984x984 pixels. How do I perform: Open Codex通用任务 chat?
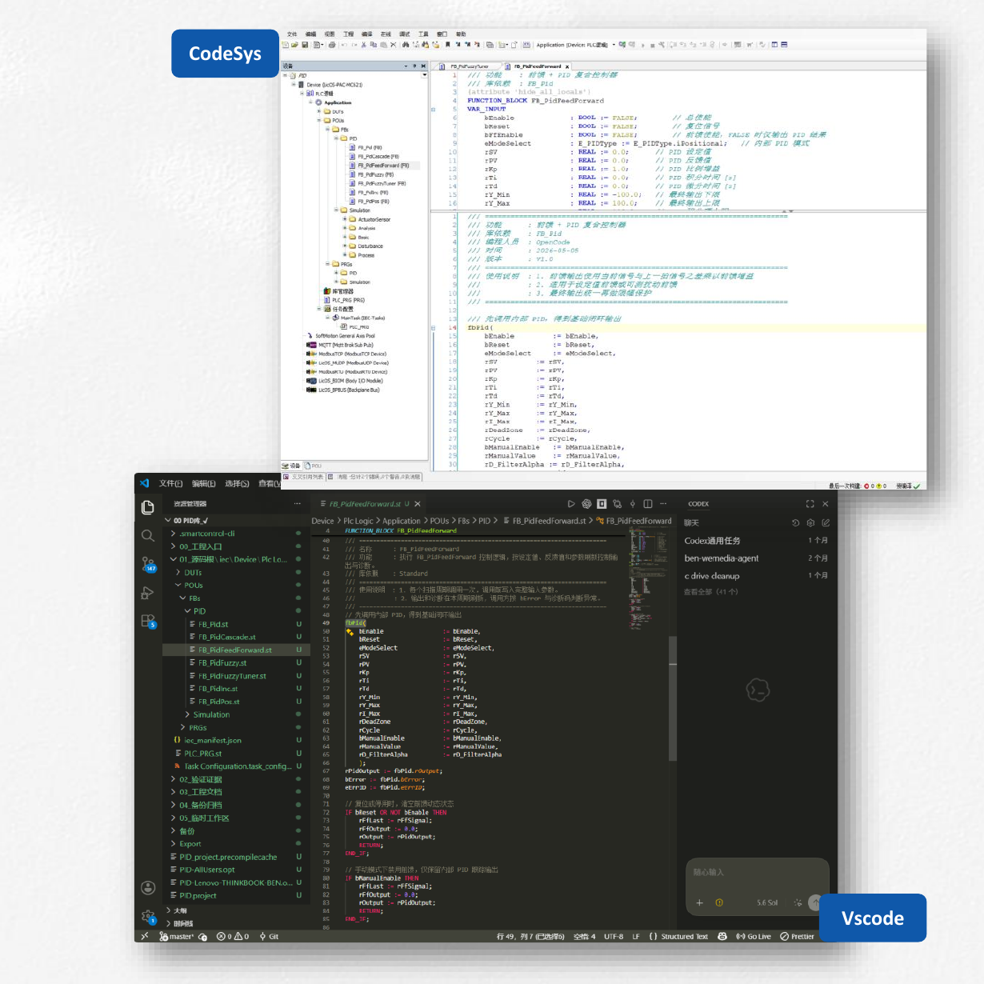click(756, 541)
